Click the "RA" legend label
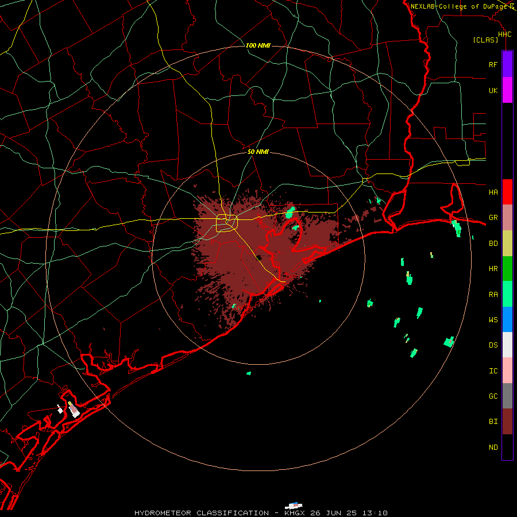This screenshot has width=517, height=517. click(x=493, y=295)
